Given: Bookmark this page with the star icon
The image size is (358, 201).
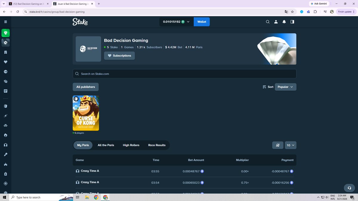Looking at the screenshot, I should pos(292,12).
